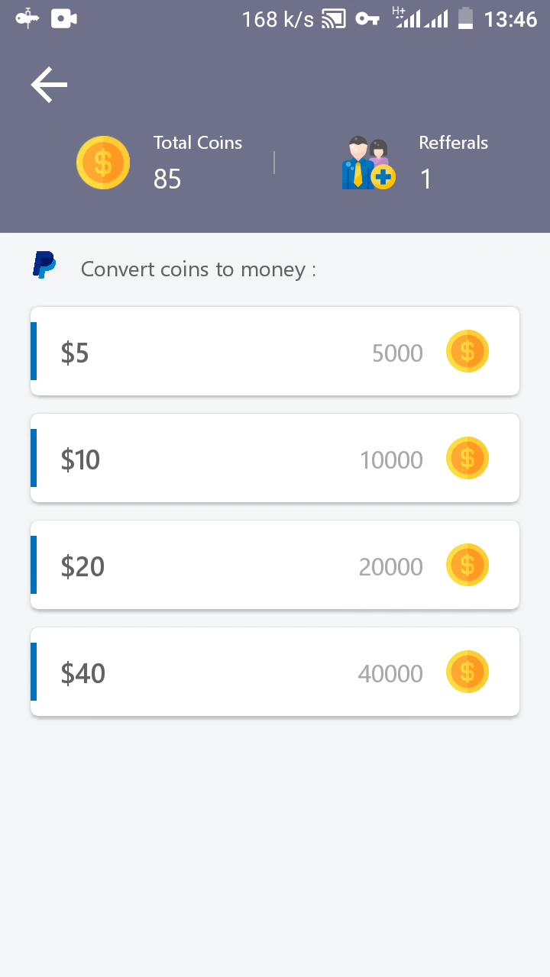The height and width of the screenshot is (977, 550).
Task: Tap the 5000 coins price text
Action: coord(397,353)
